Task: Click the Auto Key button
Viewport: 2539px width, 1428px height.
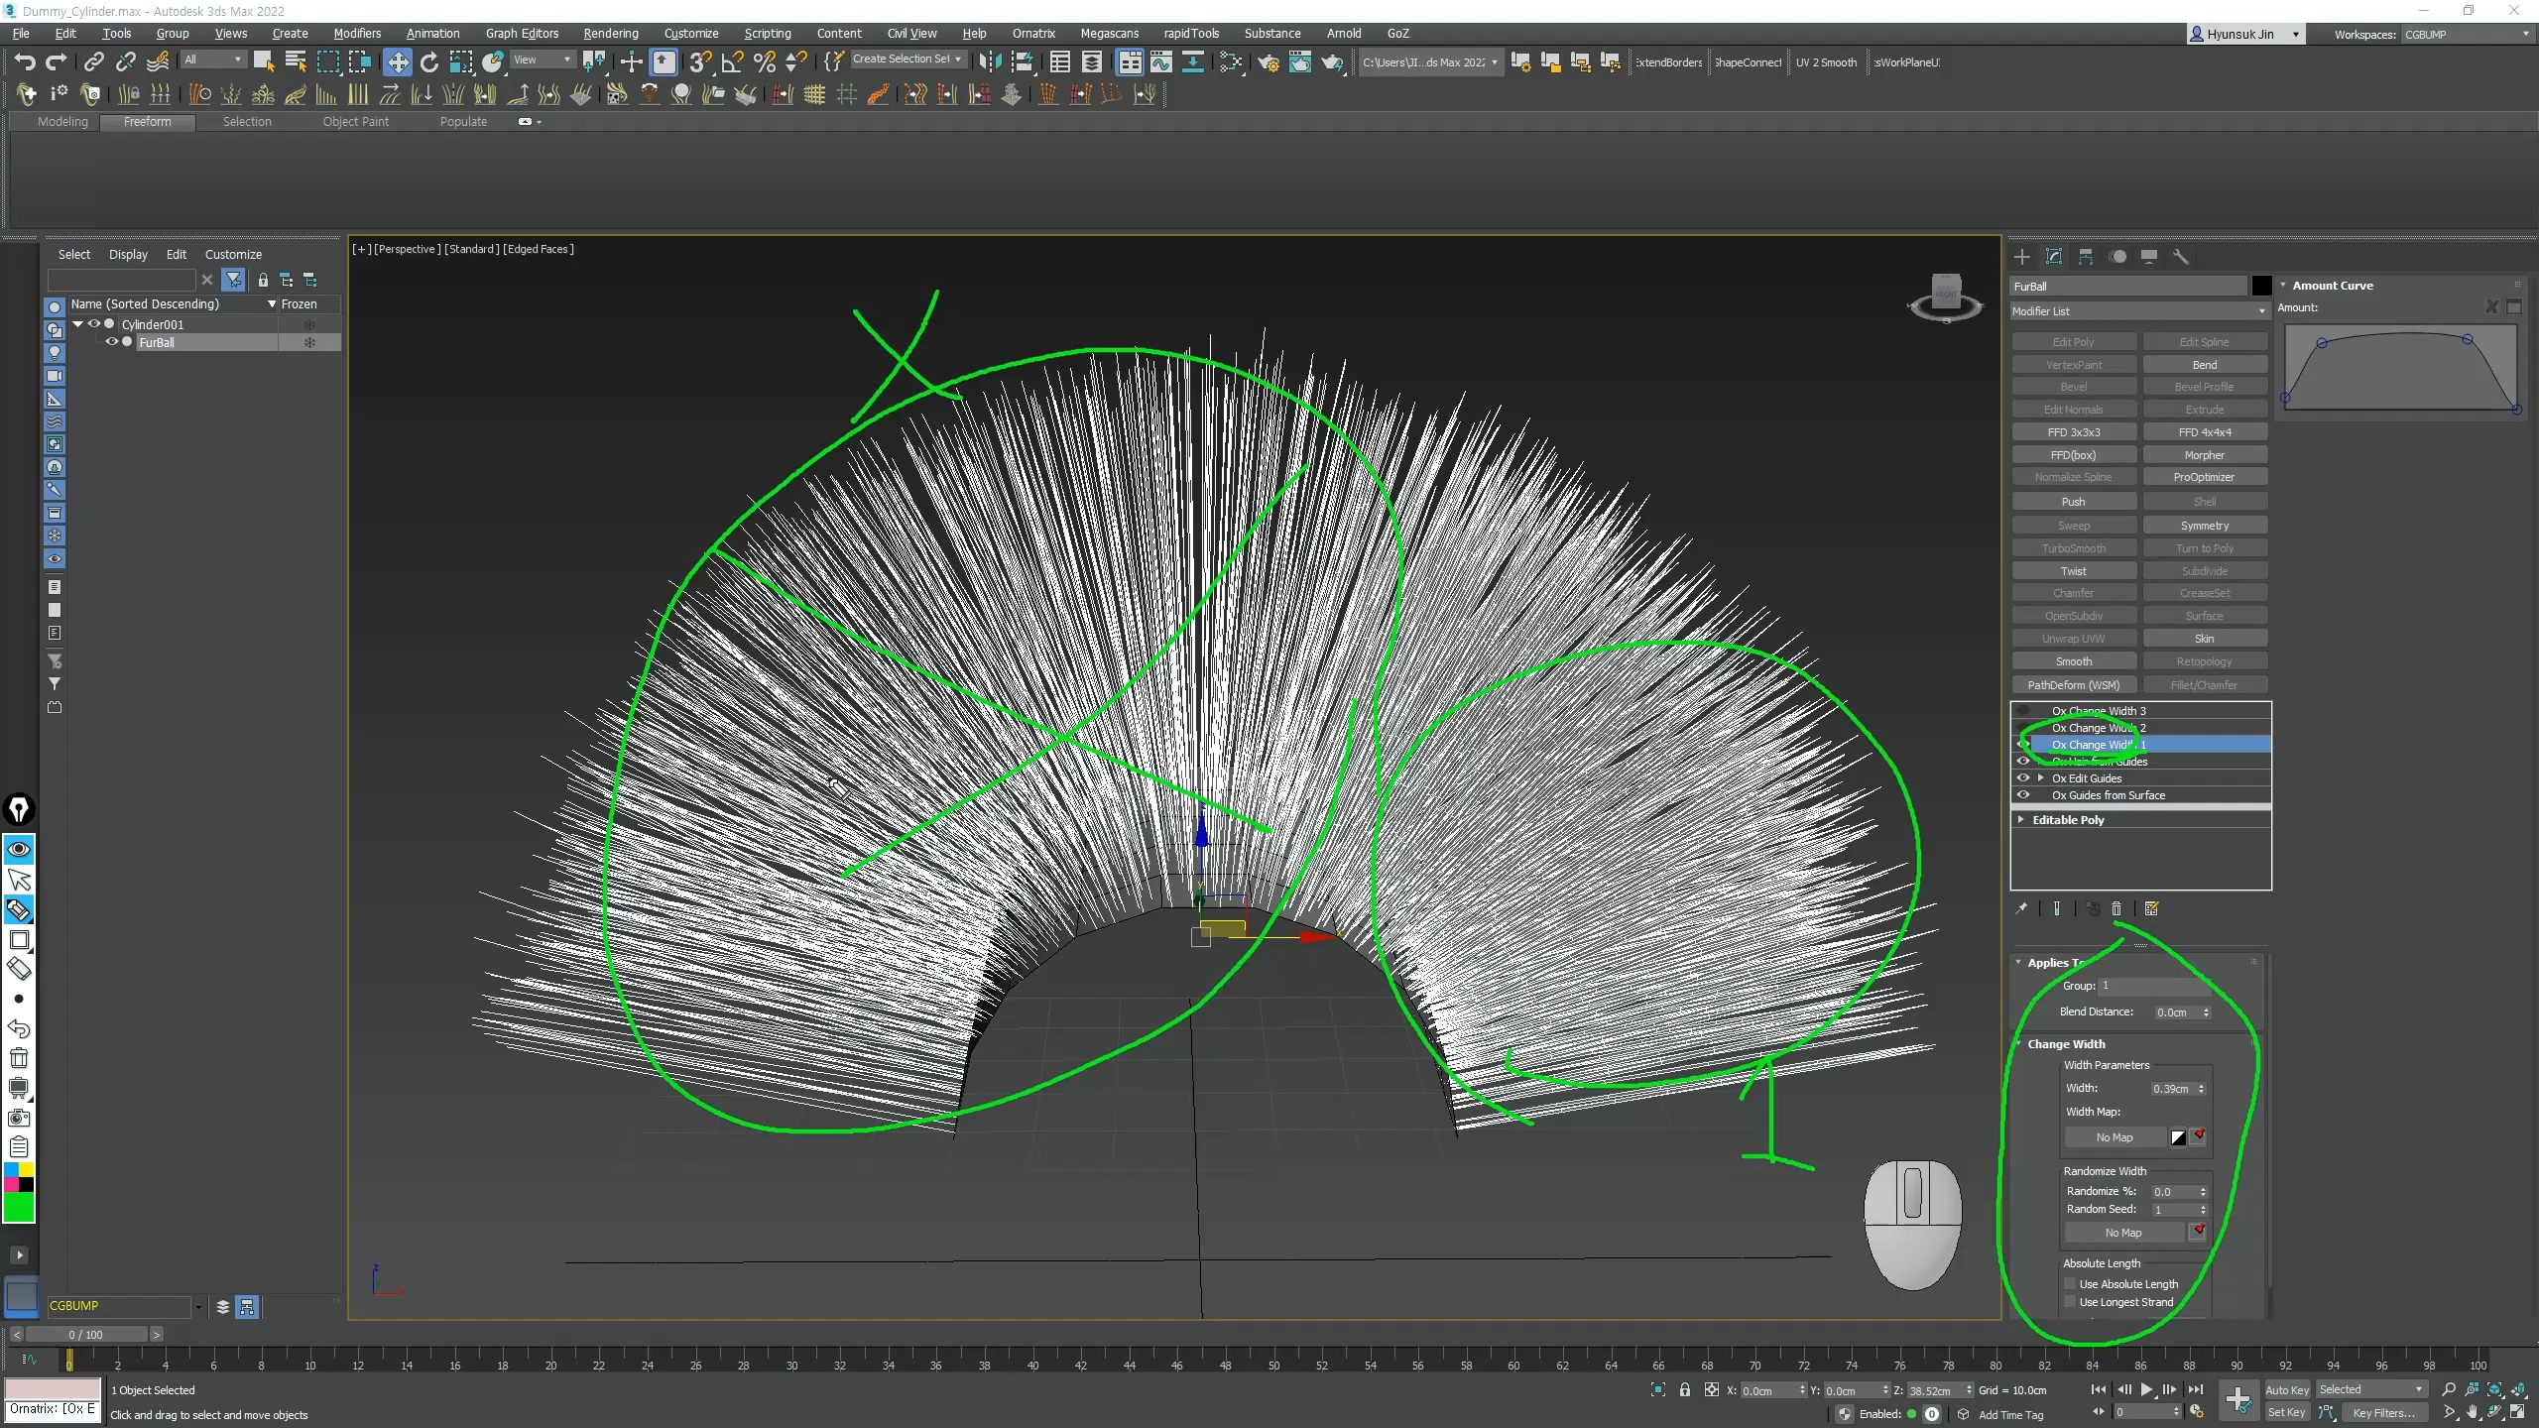Action: (2287, 1389)
